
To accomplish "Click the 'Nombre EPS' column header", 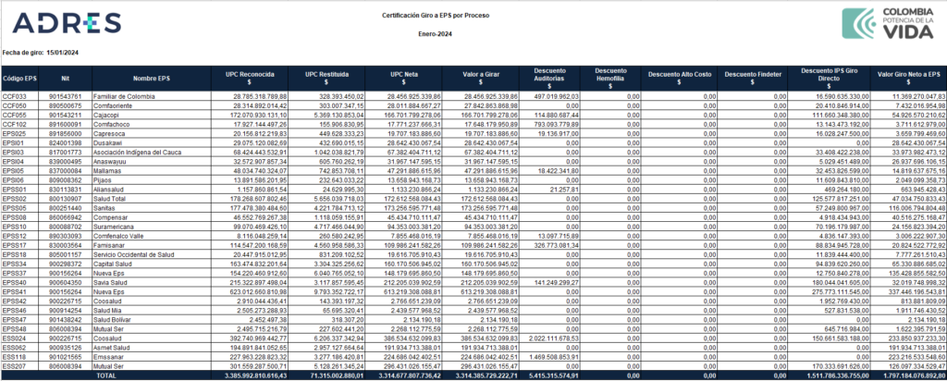I will coord(152,78).
